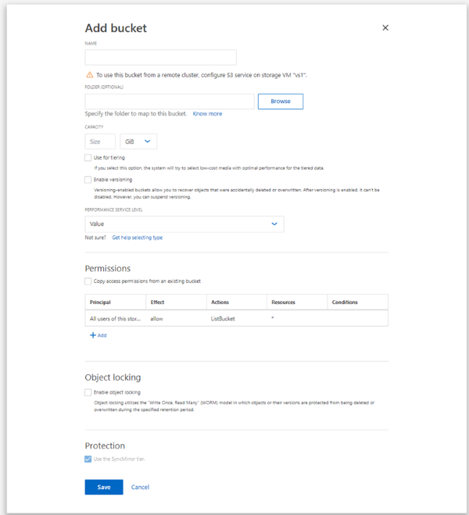This screenshot has width=469, height=515.
Task: Click the bucket Name input field
Action: click(x=160, y=57)
